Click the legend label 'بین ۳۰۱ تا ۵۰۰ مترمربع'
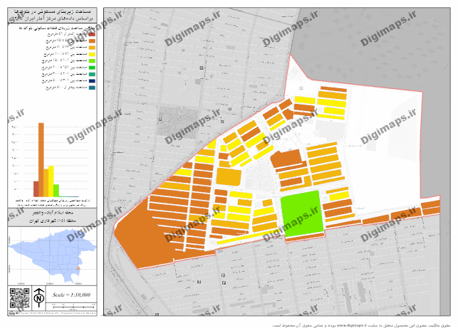The image size is (458, 328). coord(64,81)
